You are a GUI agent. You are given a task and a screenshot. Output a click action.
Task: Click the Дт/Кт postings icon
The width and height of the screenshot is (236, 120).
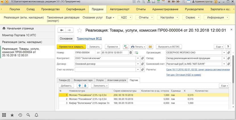125,47
